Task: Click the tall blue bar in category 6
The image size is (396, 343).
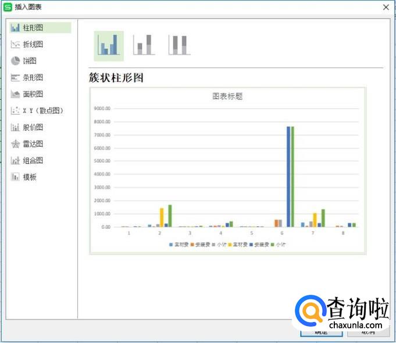Action: point(288,177)
